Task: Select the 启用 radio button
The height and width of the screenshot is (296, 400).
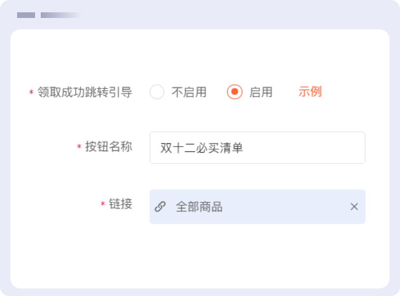Action: click(235, 92)
